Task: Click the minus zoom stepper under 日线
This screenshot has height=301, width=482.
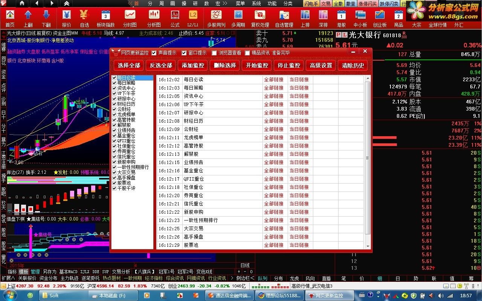Action: [245, 272]
